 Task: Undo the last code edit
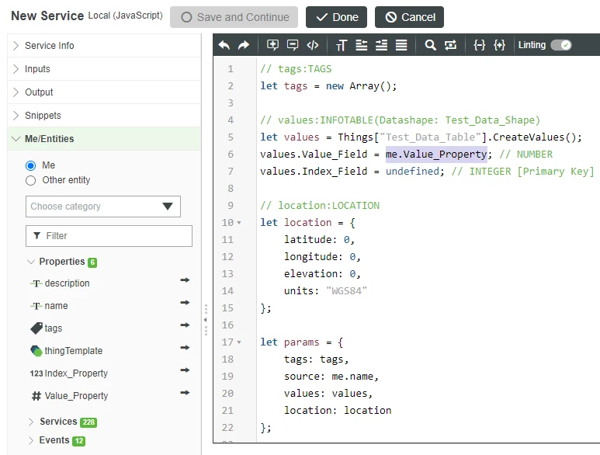[224, 45]
